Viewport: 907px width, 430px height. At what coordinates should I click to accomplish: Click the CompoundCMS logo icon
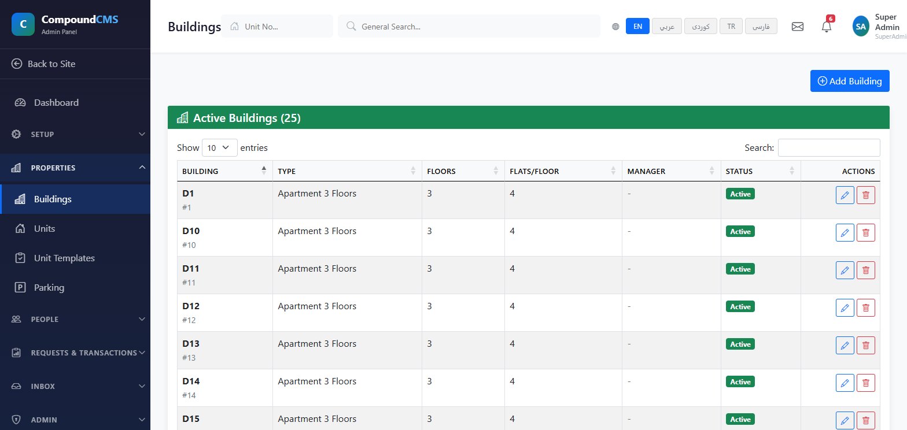click(x=23, y=24)
